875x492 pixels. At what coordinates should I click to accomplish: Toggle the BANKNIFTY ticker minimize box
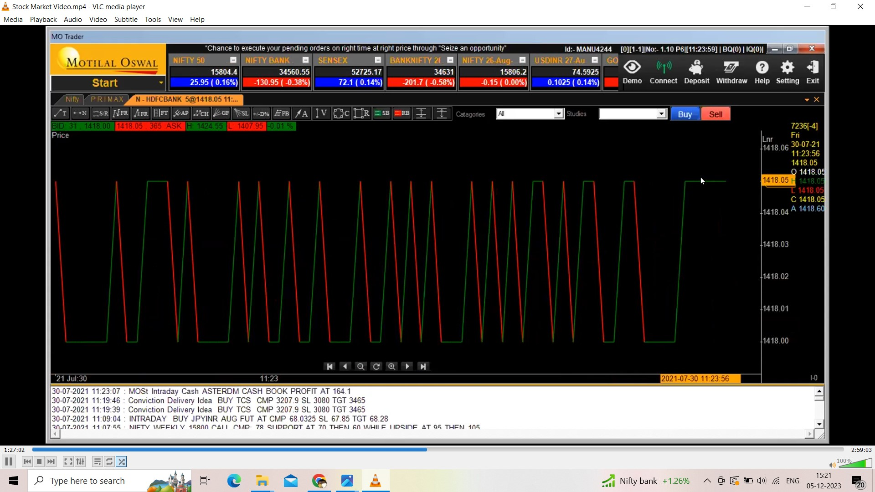click(450, 60)
